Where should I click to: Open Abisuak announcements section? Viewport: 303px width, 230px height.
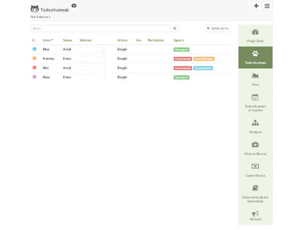(x=255, y=216)
